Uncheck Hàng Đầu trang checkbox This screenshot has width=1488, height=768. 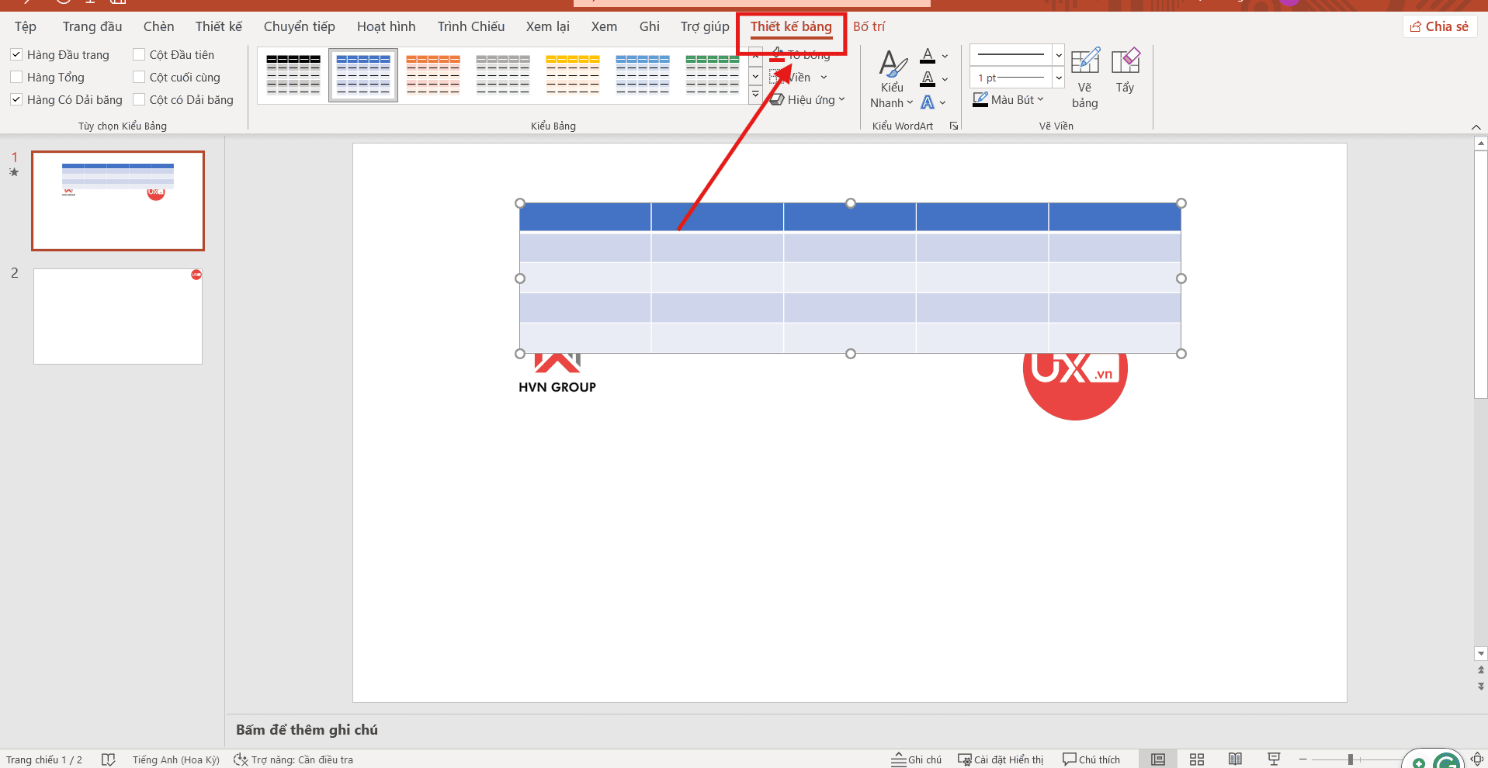pyautogui.click(x=16, y=55)
